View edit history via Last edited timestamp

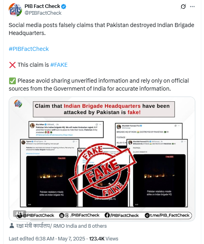click(x=47, y=238)
